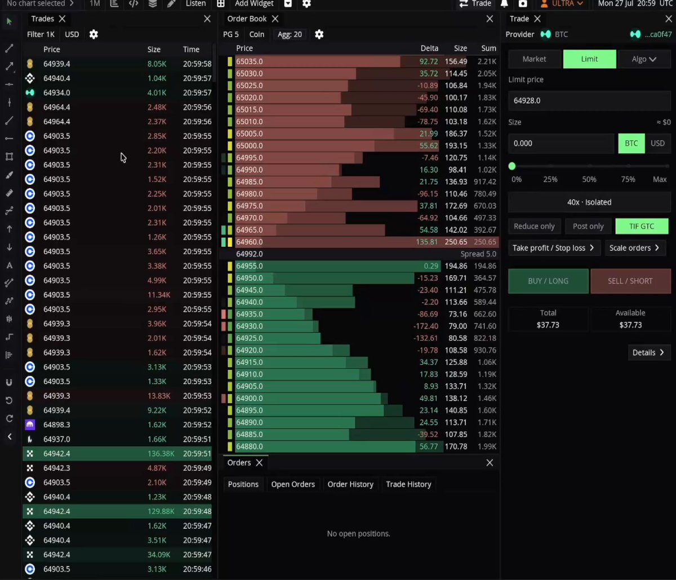Click the undo icon in left toolbar
Image resolution: width=676 pixels, height=580 pixels.
click(9, 400)
